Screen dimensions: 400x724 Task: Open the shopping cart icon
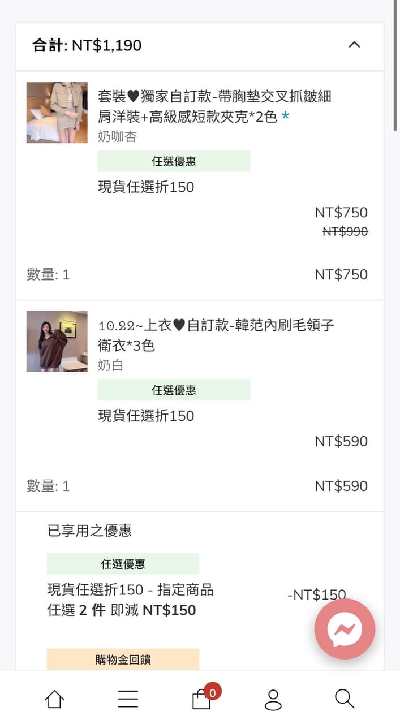point(200,701)
